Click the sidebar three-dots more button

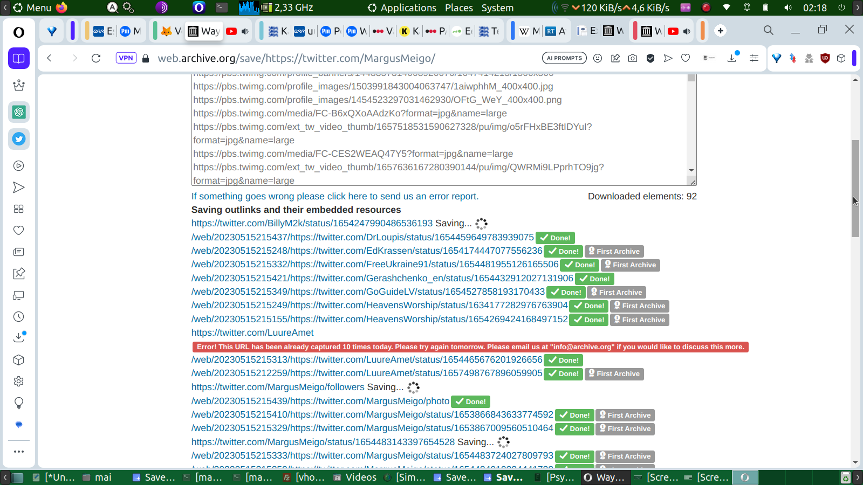(19, 452)
